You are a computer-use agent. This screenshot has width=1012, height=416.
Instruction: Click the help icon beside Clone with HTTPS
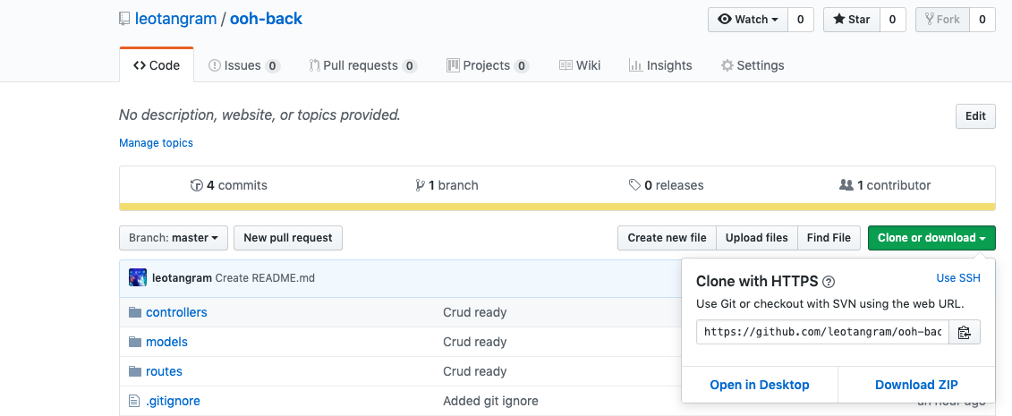coord(829,282)
